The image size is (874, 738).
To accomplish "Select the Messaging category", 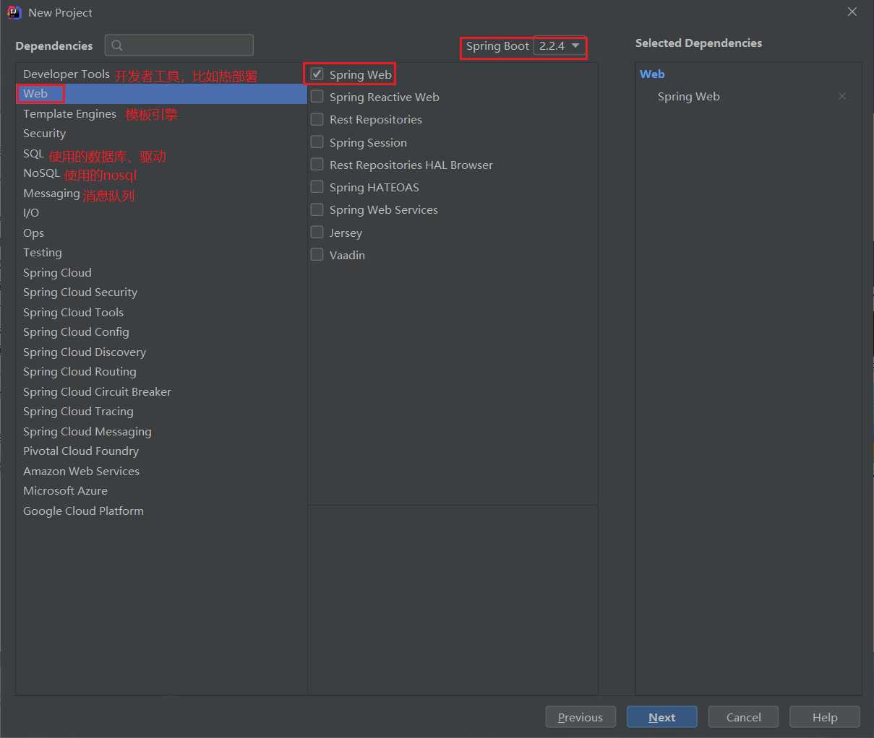I will [162, 194].
